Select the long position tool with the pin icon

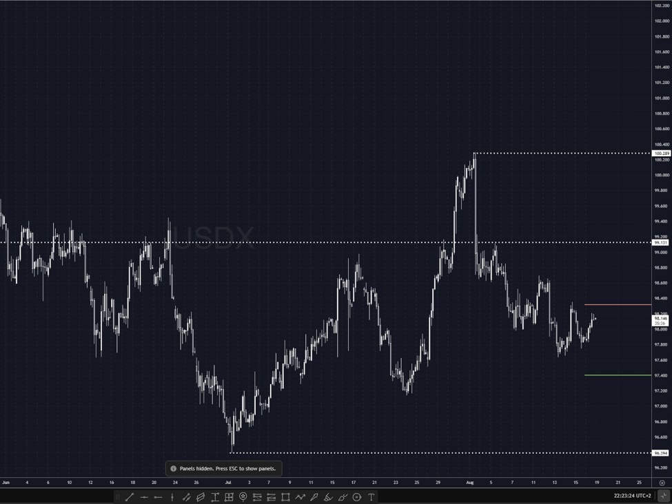tap(243, 497)
